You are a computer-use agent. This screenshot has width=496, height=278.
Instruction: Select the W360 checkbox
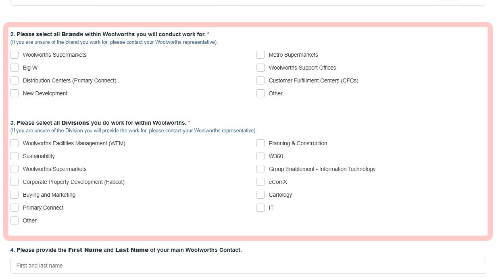point(261,156)
